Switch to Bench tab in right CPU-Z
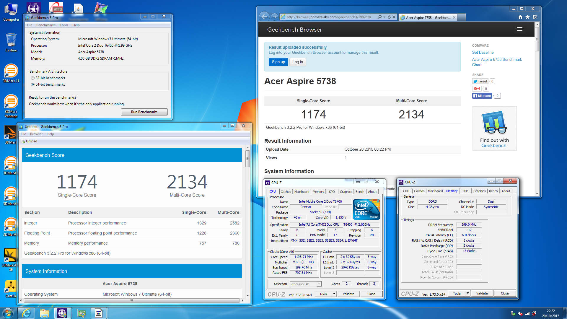This screenshot has height=319, width=567. [x=493, y=191]
